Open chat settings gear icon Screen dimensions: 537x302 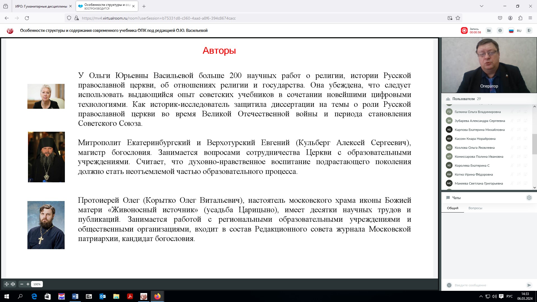coord(529,198)
